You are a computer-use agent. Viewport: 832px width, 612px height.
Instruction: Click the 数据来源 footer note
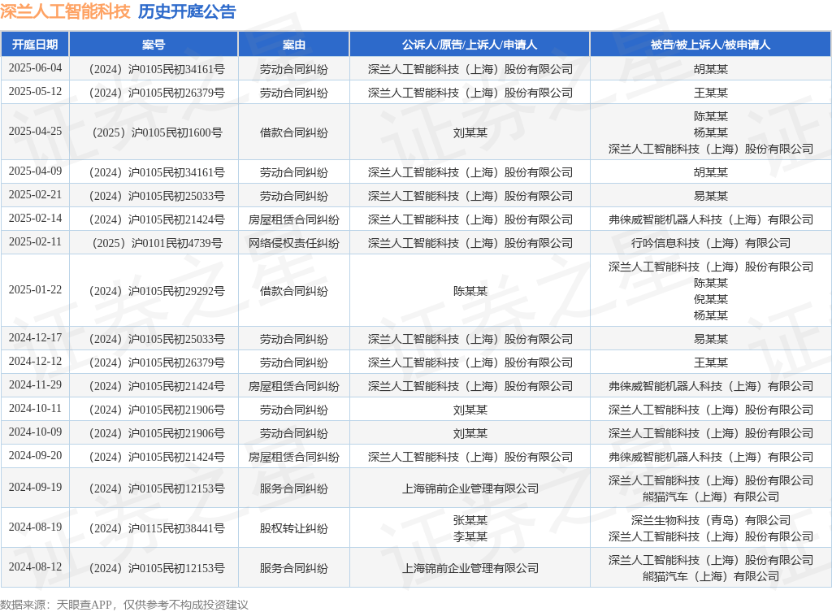(123, 604)
